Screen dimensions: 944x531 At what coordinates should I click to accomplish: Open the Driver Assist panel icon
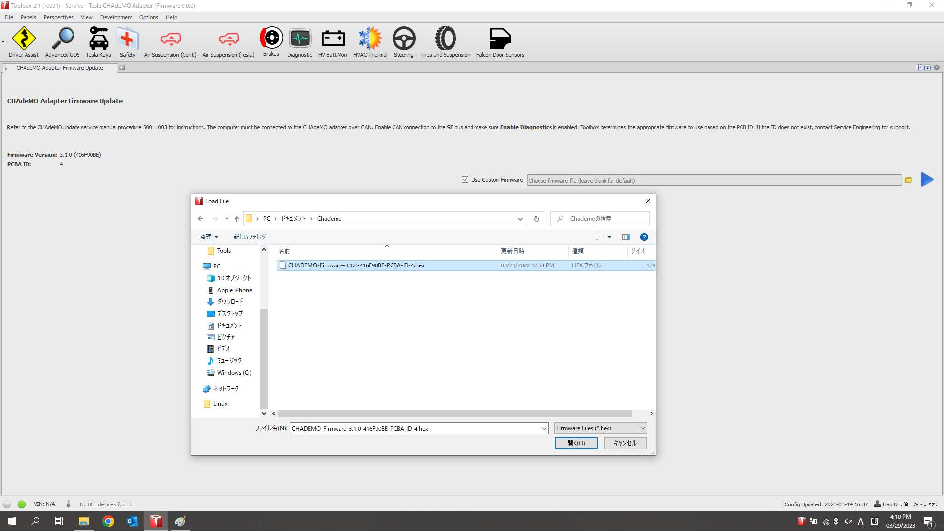[x=23, y=39]
